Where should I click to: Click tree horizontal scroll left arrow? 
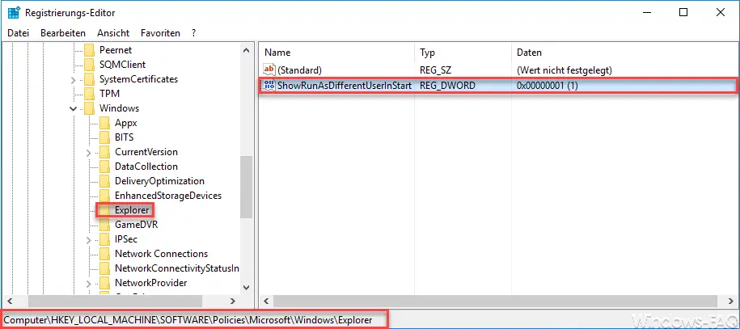(x=11, y=301)
